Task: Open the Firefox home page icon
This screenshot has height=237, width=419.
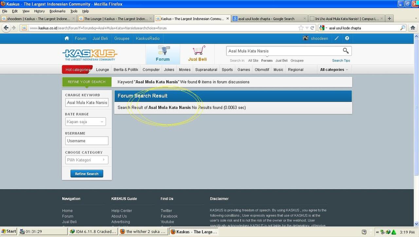Action: point(413,28)
